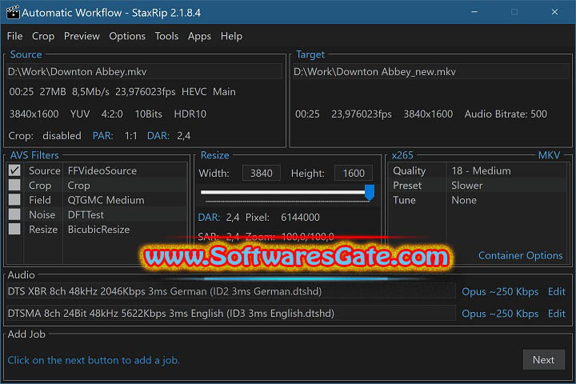Select the Preset Slower row
576x384 pixels.
click(477, 186)
